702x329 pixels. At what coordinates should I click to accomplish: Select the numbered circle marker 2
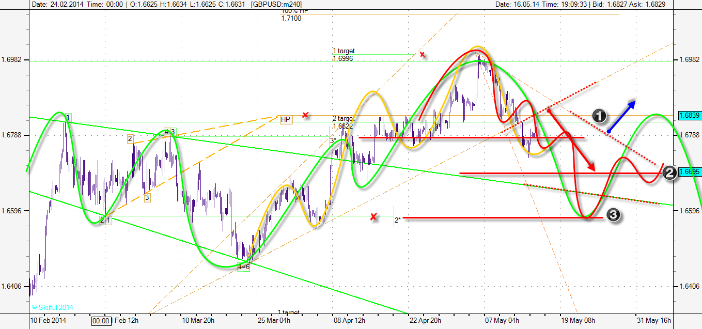[669, 173]
